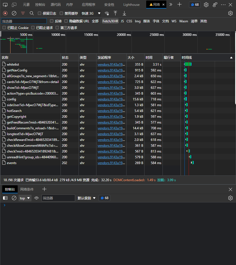The image size is (236, 265).
Task: Open the 快速 3G throttling dropdown
Action: pos(91,13)
